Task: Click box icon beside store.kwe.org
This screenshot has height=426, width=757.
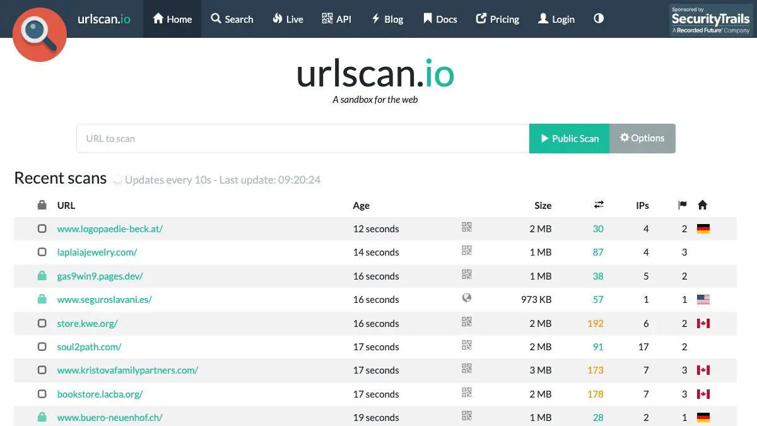Action: 42,323
